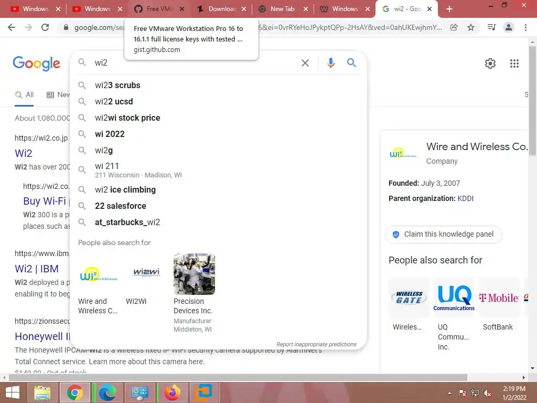This screenshot has height=403, width=537.
Task: Open the Google apps grid
Action: (514, 63)
